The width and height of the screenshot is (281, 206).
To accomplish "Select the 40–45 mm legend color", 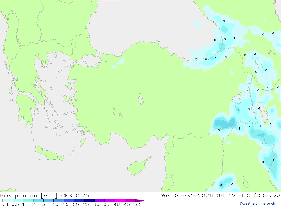I will pos(120,200).
